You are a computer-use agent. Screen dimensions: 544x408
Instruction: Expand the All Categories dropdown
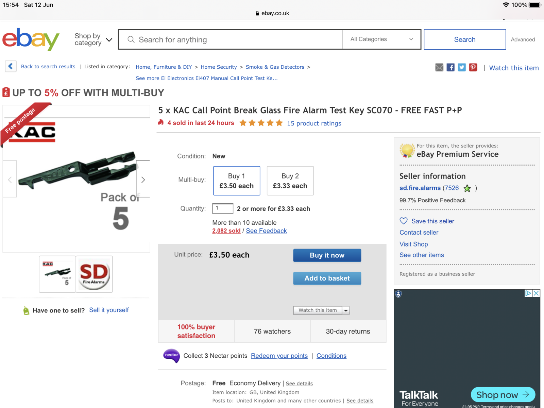tap(381, 39)
